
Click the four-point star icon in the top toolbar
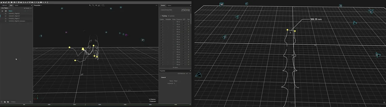click(x=45, y=2)
